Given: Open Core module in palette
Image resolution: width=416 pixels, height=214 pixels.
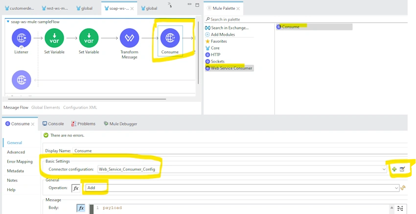Looking at the screenshot, I should (x=212, y=48).
